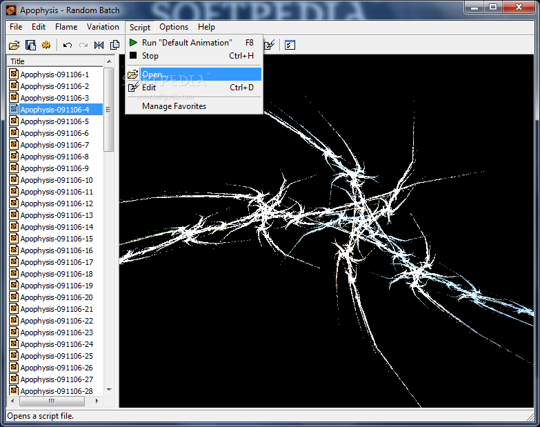The image size is (540, 427).
Task: Select Apophysis-091106-24 in list
Action: tap(57, 344)
